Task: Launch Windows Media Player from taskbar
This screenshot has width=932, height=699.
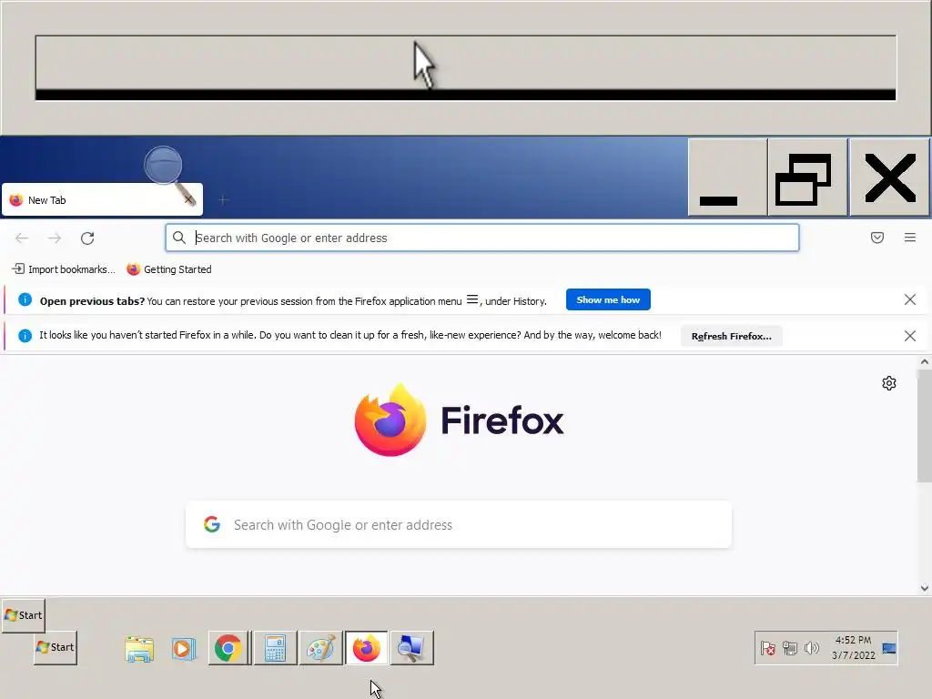Action: pos(184,648)
